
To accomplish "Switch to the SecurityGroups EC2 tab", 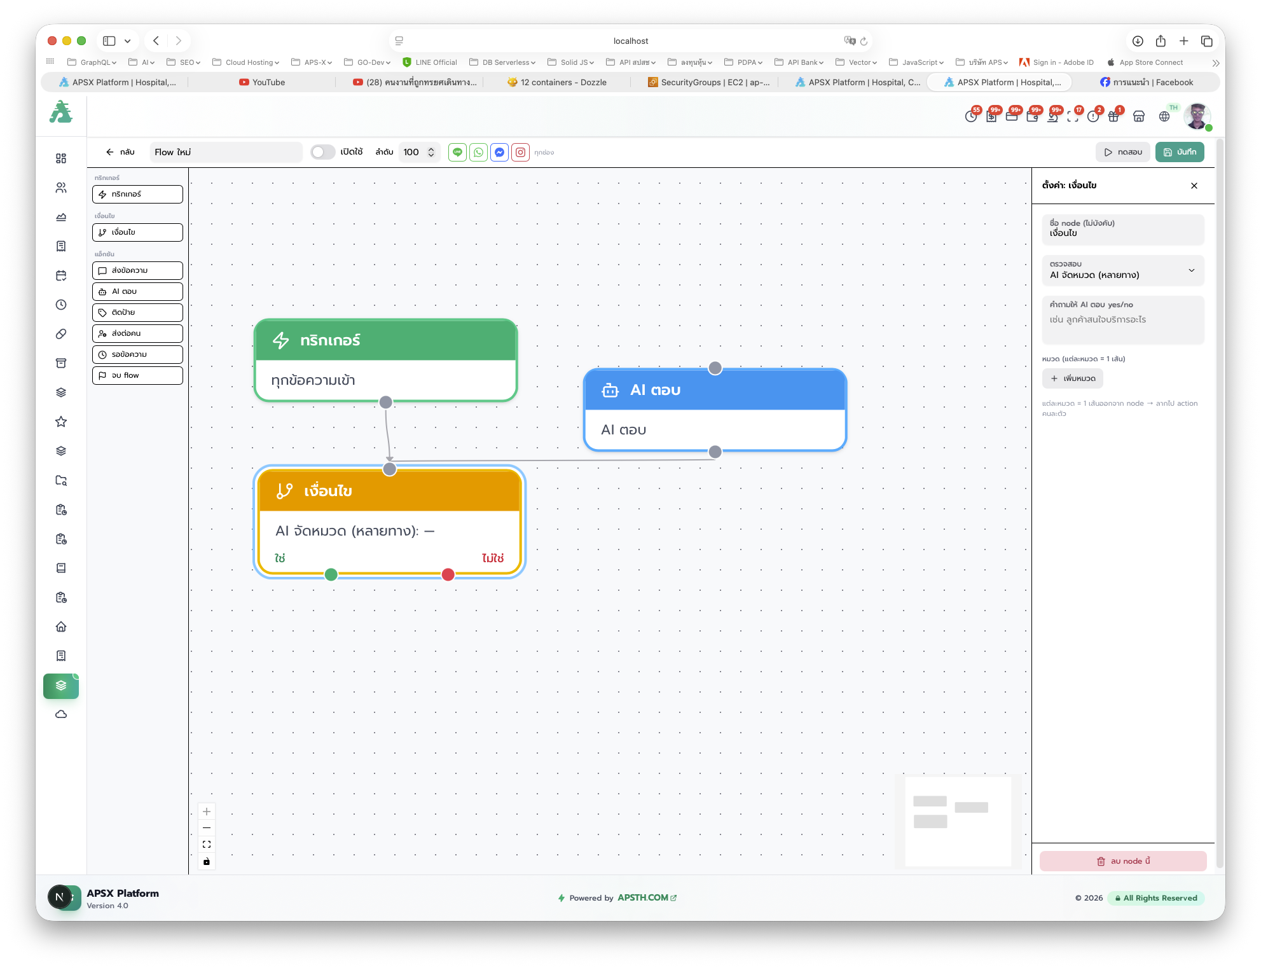I will tap(709, 82).
